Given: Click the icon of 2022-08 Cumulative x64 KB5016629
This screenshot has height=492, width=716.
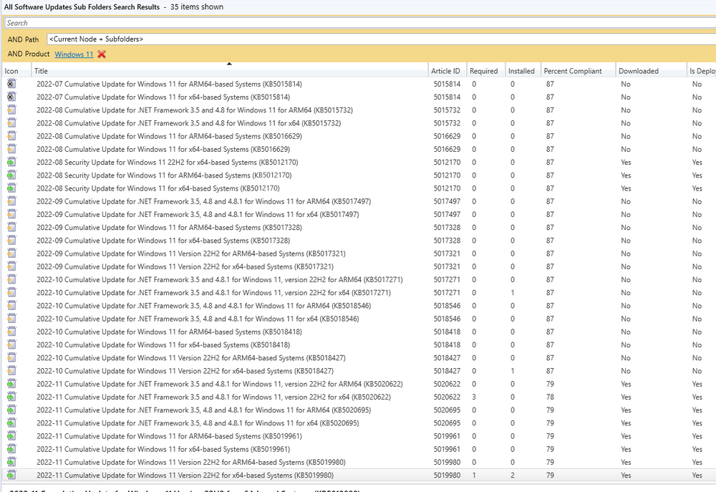Looking at the screenshot, I should pos(11,149).
